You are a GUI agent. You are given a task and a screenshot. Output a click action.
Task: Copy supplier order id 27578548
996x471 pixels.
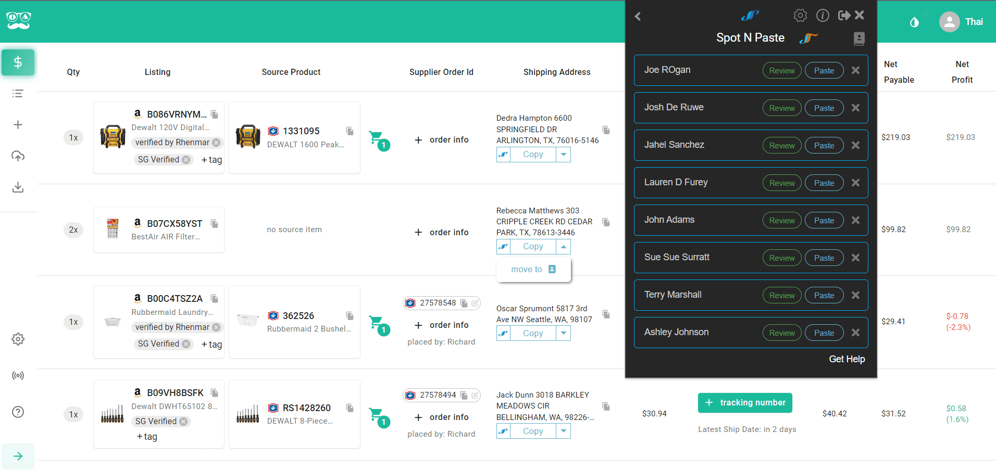coord(464,303)
